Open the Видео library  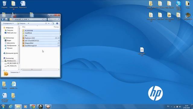[x=9, y=40]
